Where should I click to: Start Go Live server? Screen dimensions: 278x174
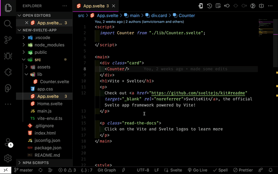point(197,170)
